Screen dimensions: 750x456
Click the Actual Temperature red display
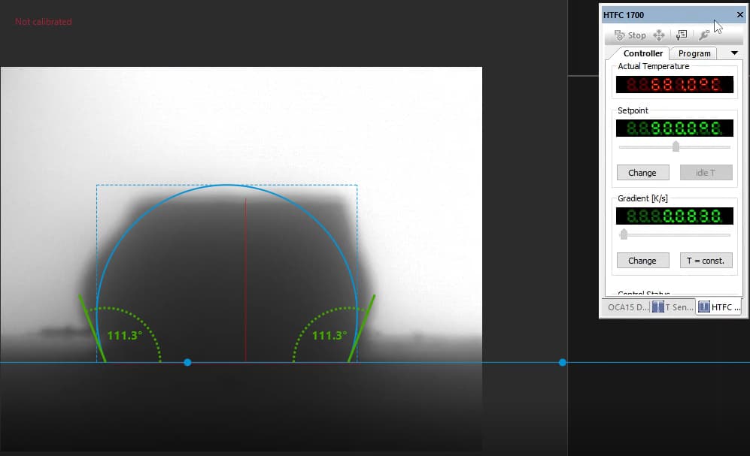(675, 85)
